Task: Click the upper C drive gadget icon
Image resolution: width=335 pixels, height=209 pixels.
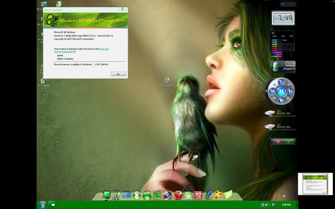Action: click(x=270, y=113)
